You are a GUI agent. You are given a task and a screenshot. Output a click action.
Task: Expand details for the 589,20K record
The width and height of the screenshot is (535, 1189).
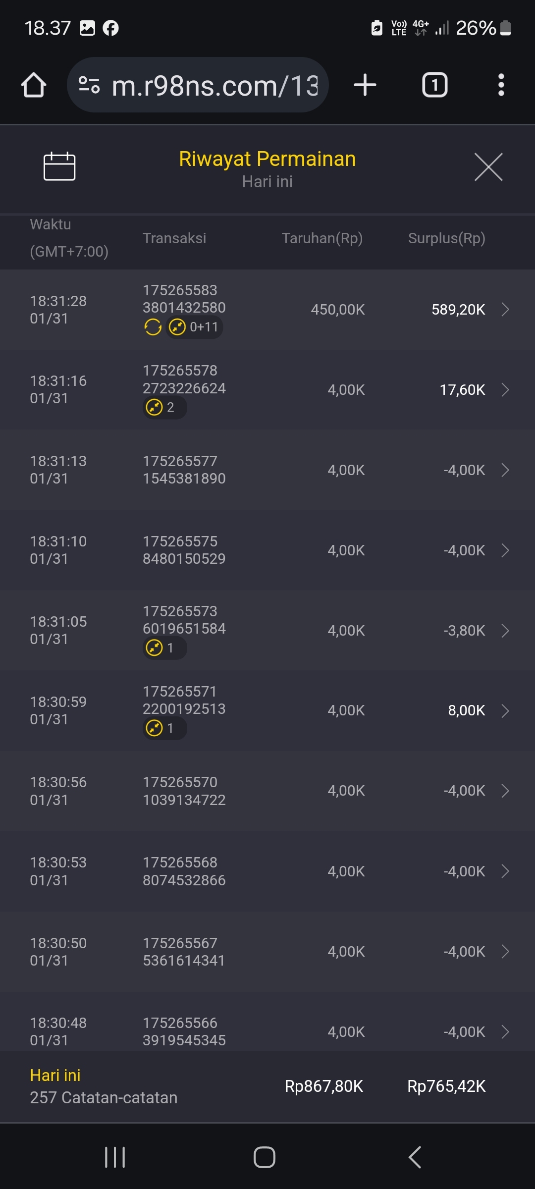coord(505,310)
